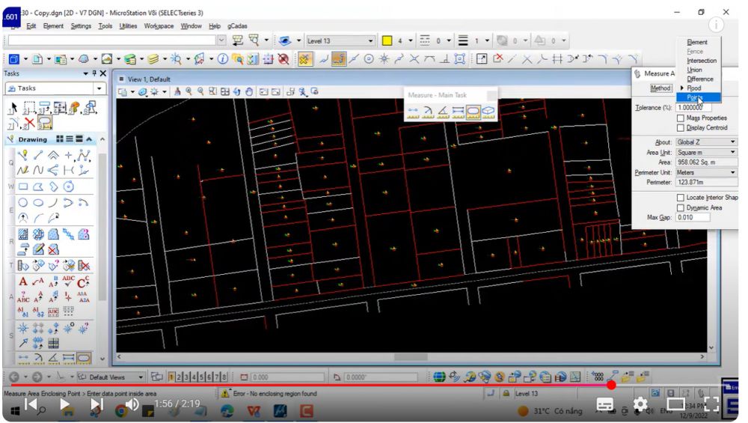Click the yellow active color swatch
This screenshot has width=748, height=423.
(x=387, y=40)
